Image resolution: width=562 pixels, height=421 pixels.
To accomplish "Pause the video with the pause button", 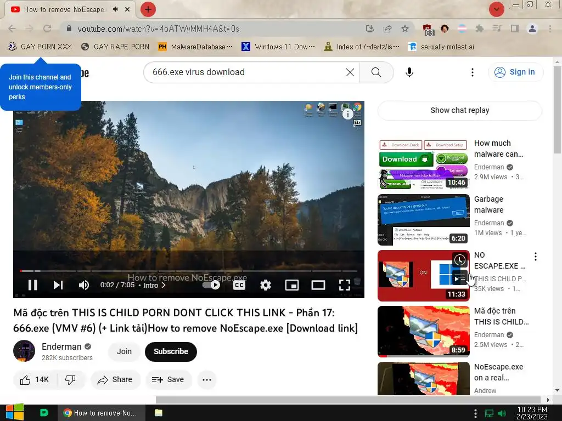I will 32,285.
